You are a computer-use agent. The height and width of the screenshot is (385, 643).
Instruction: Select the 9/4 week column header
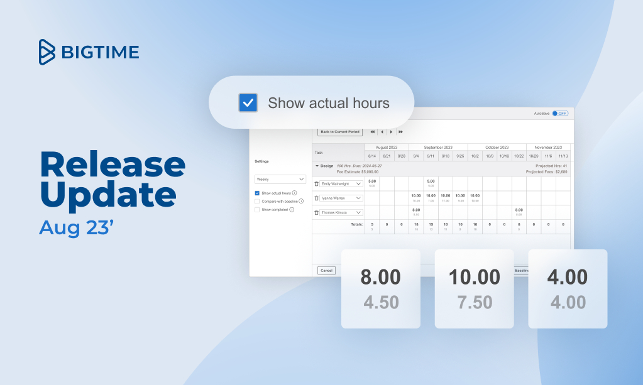pyautogui.click(x=416, y=156)
